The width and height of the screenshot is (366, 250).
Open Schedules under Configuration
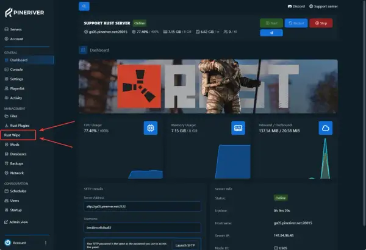click(15, 191)
